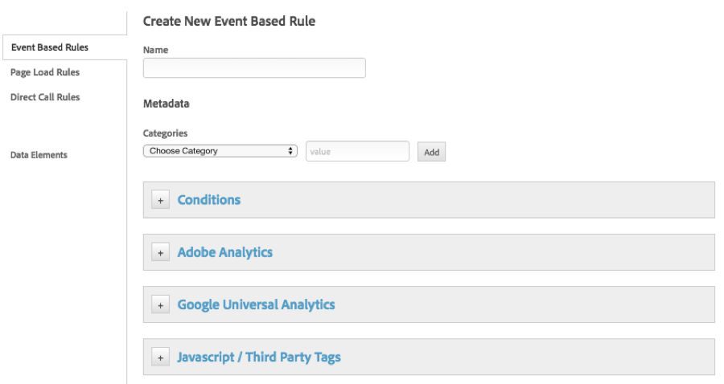Click the Javascript / Third Party Tags title
724x384 pixels.
coord(259,357)
